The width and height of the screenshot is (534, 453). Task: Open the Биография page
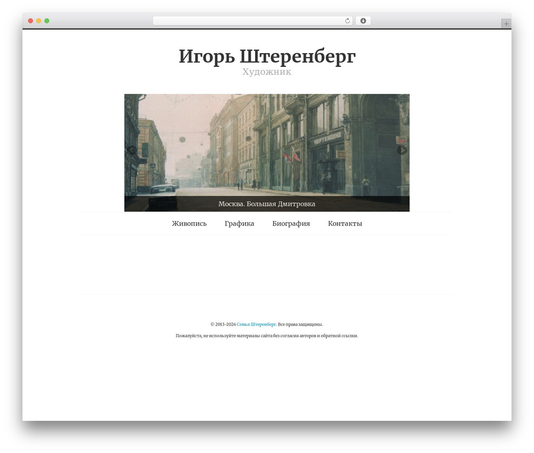(x=291, y=224)
